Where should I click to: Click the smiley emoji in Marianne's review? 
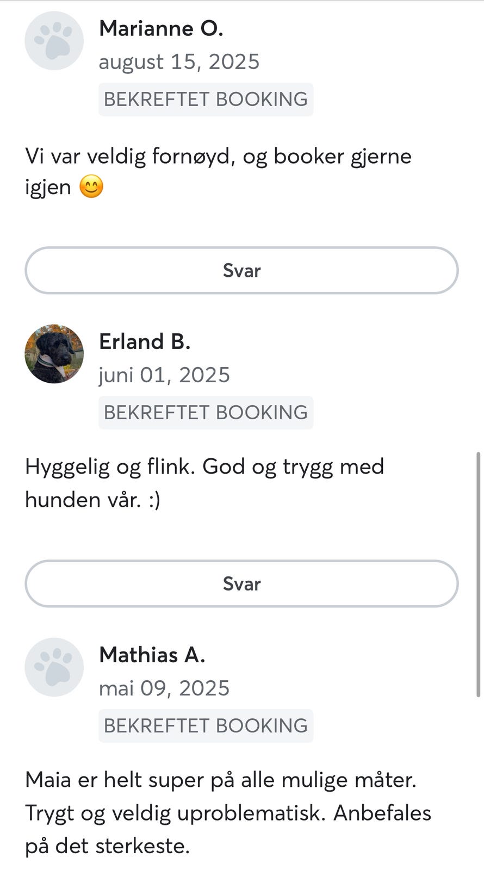(91, 188)
